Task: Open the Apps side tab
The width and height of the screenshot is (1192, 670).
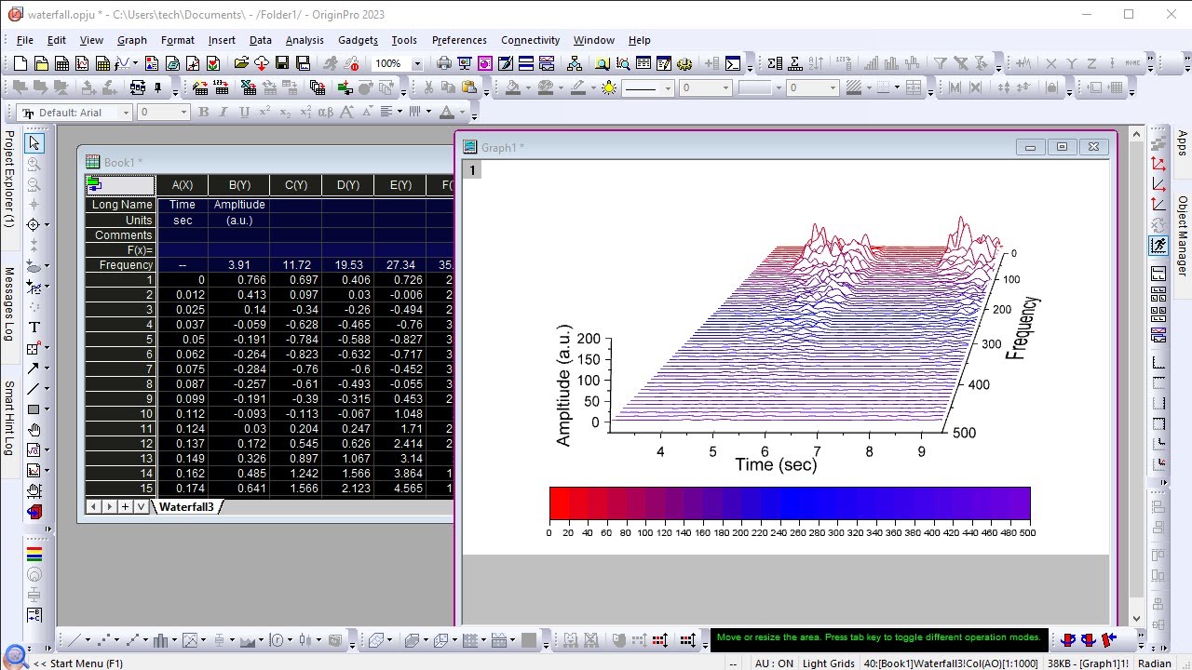Action: tap(1183, 143)
